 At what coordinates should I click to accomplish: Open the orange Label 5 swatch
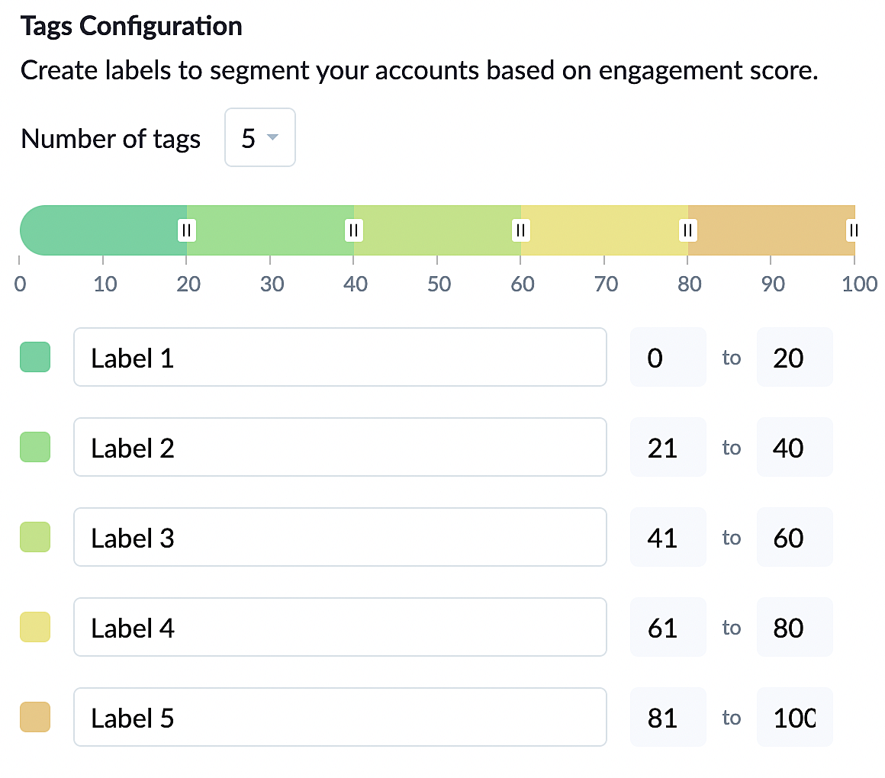coord(35,717)
